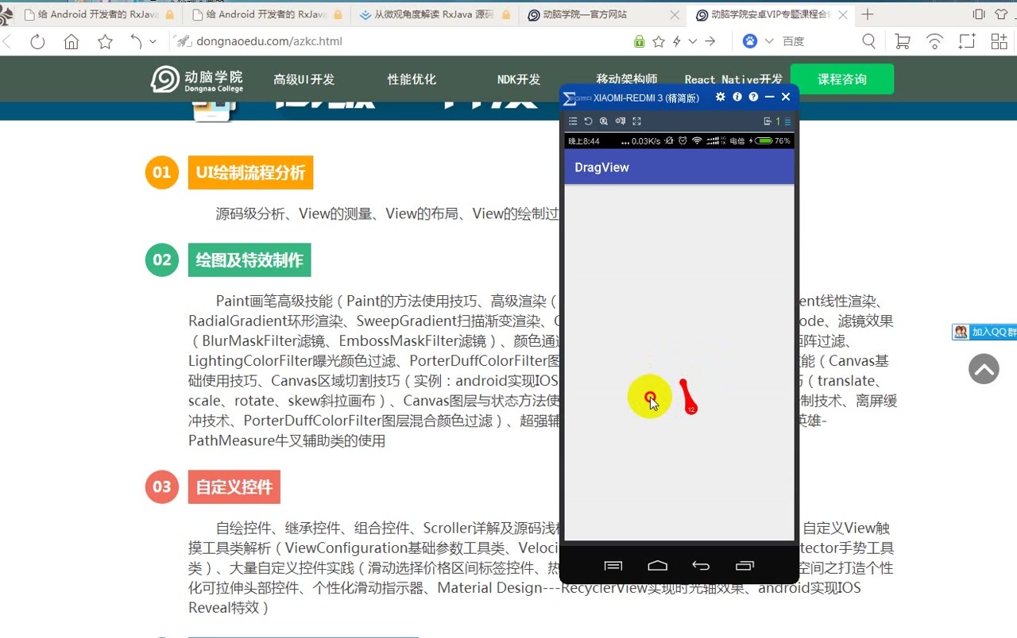Click the lightning speed mode icon

677,41
